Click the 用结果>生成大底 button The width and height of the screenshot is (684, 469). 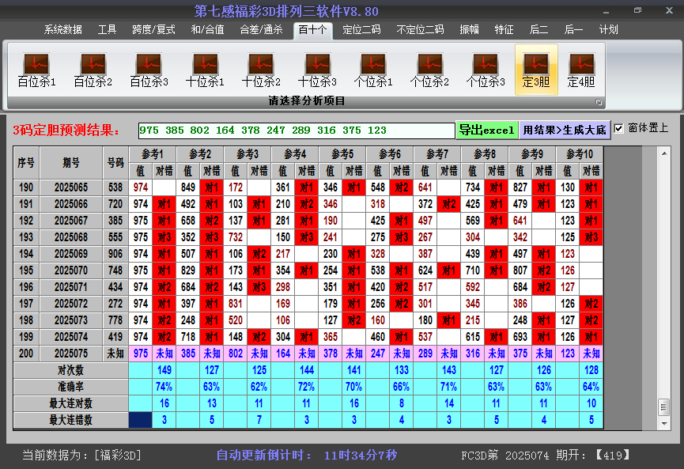tap(565, 130)
